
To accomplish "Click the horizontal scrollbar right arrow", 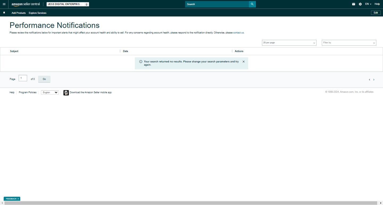I will coord(381,203).
